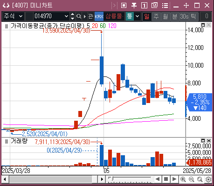Pin the mini chart window on top
This screenshot has width=214, height=186.
click(x=134, y=6)
